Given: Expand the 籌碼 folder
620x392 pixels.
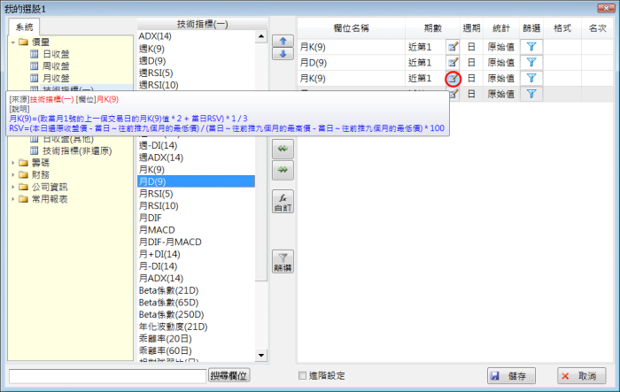Looking at the screenshot, I should coord(13,163).
